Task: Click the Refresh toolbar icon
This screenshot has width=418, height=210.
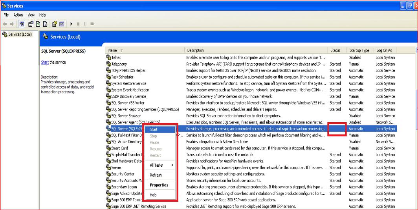Action: tap(38, 24)
